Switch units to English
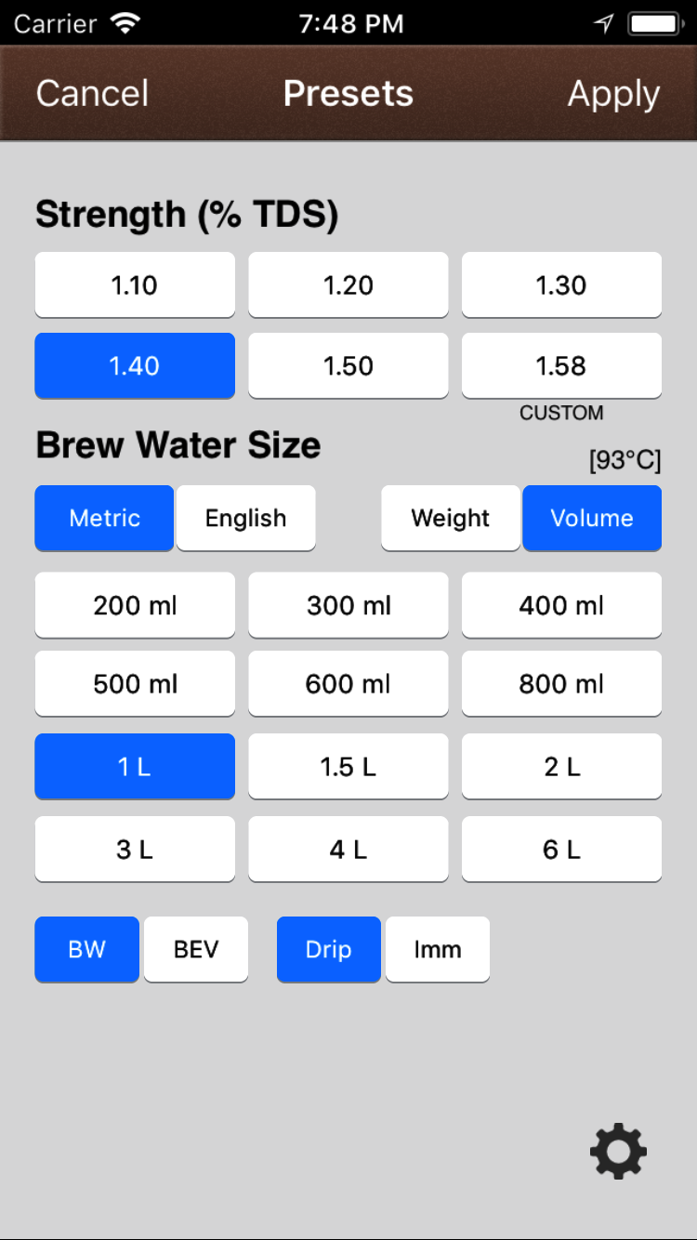This screenshot has height=1240, width=697. pyautogui.click(x=246, y=518)
